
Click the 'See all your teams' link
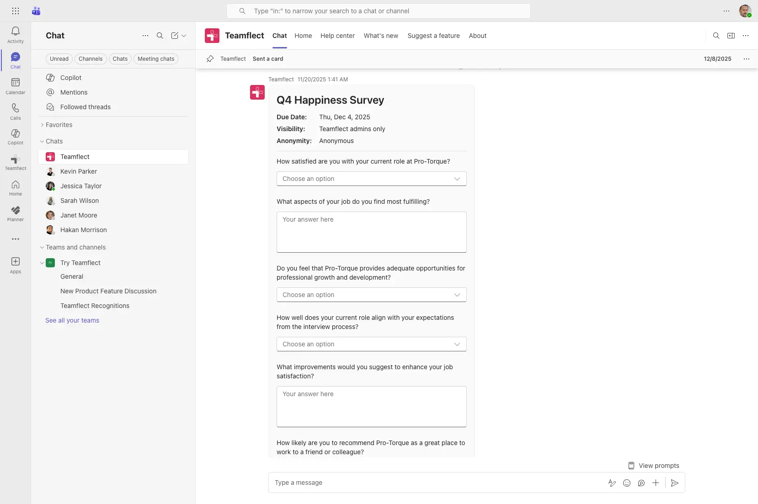pos(72,320)
